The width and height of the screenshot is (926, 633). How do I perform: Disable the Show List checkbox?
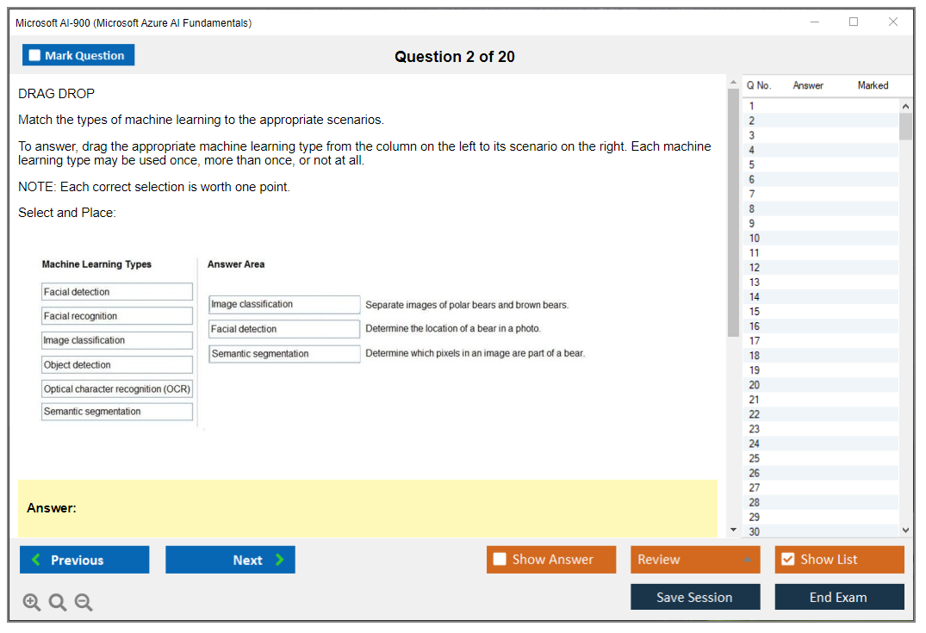click(x=787, y=559)
